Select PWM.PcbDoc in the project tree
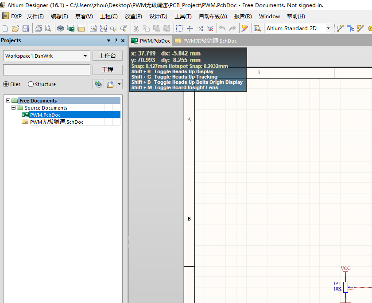This screenshot has height=303, width=372. 45,115
